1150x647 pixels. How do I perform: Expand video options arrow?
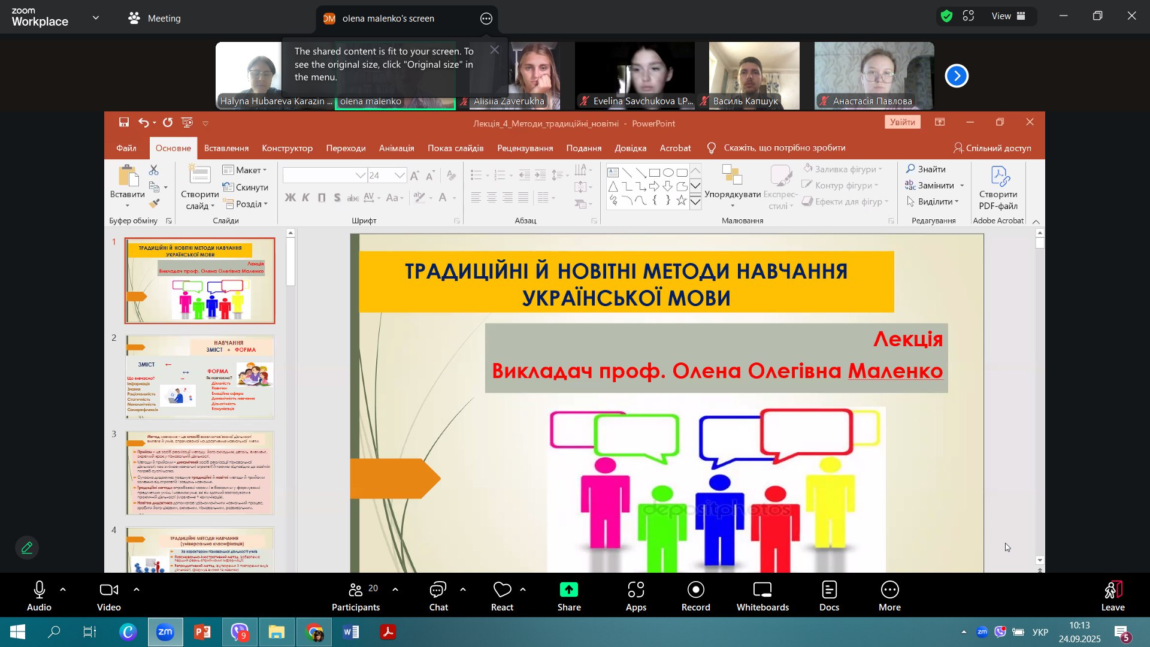click(137, 589)
